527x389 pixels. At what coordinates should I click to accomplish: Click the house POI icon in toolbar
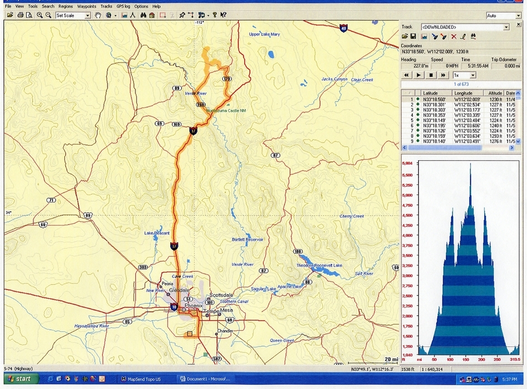(x=152, y=15)
